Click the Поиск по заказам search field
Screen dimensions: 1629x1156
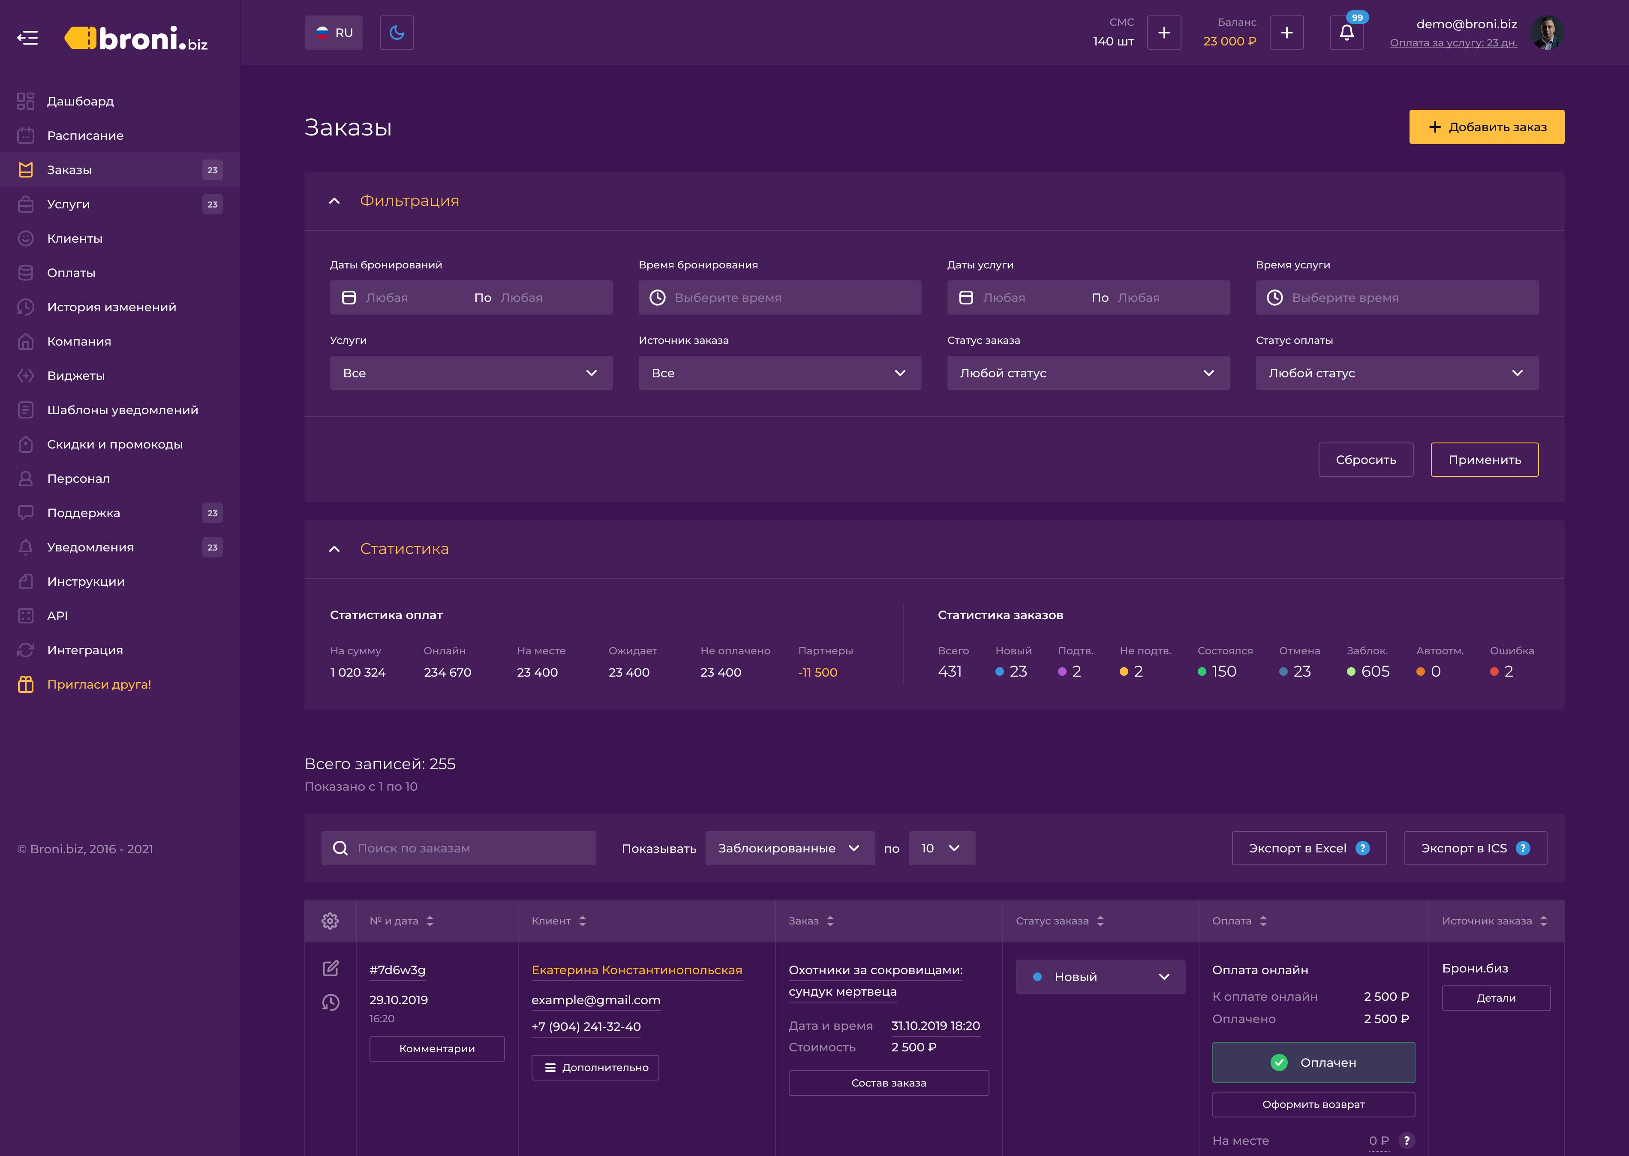tap(458, 849)
